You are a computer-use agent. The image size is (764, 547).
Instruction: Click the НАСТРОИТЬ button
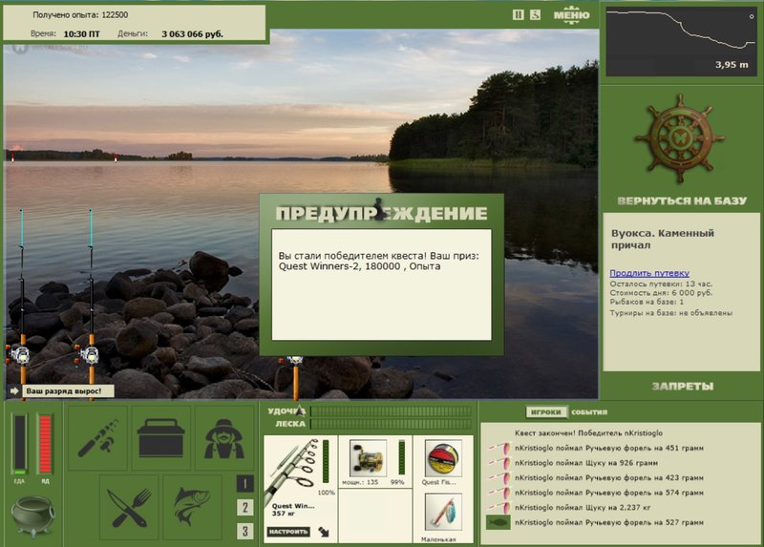[288, 532]
